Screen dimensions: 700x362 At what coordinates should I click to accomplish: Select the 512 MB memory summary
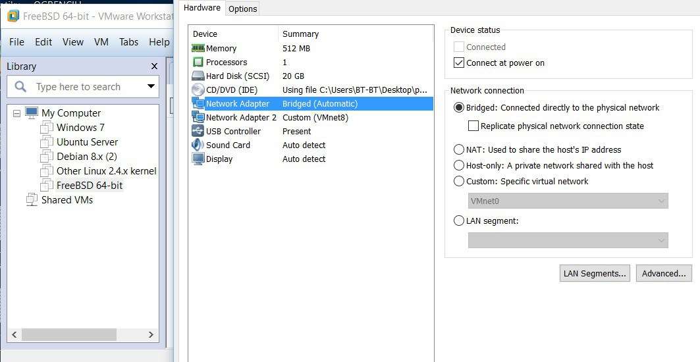(296, 48)
